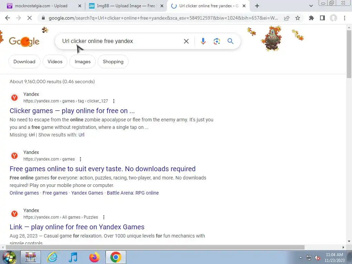
Task: Show results with Url link
Action: point(81,135)
